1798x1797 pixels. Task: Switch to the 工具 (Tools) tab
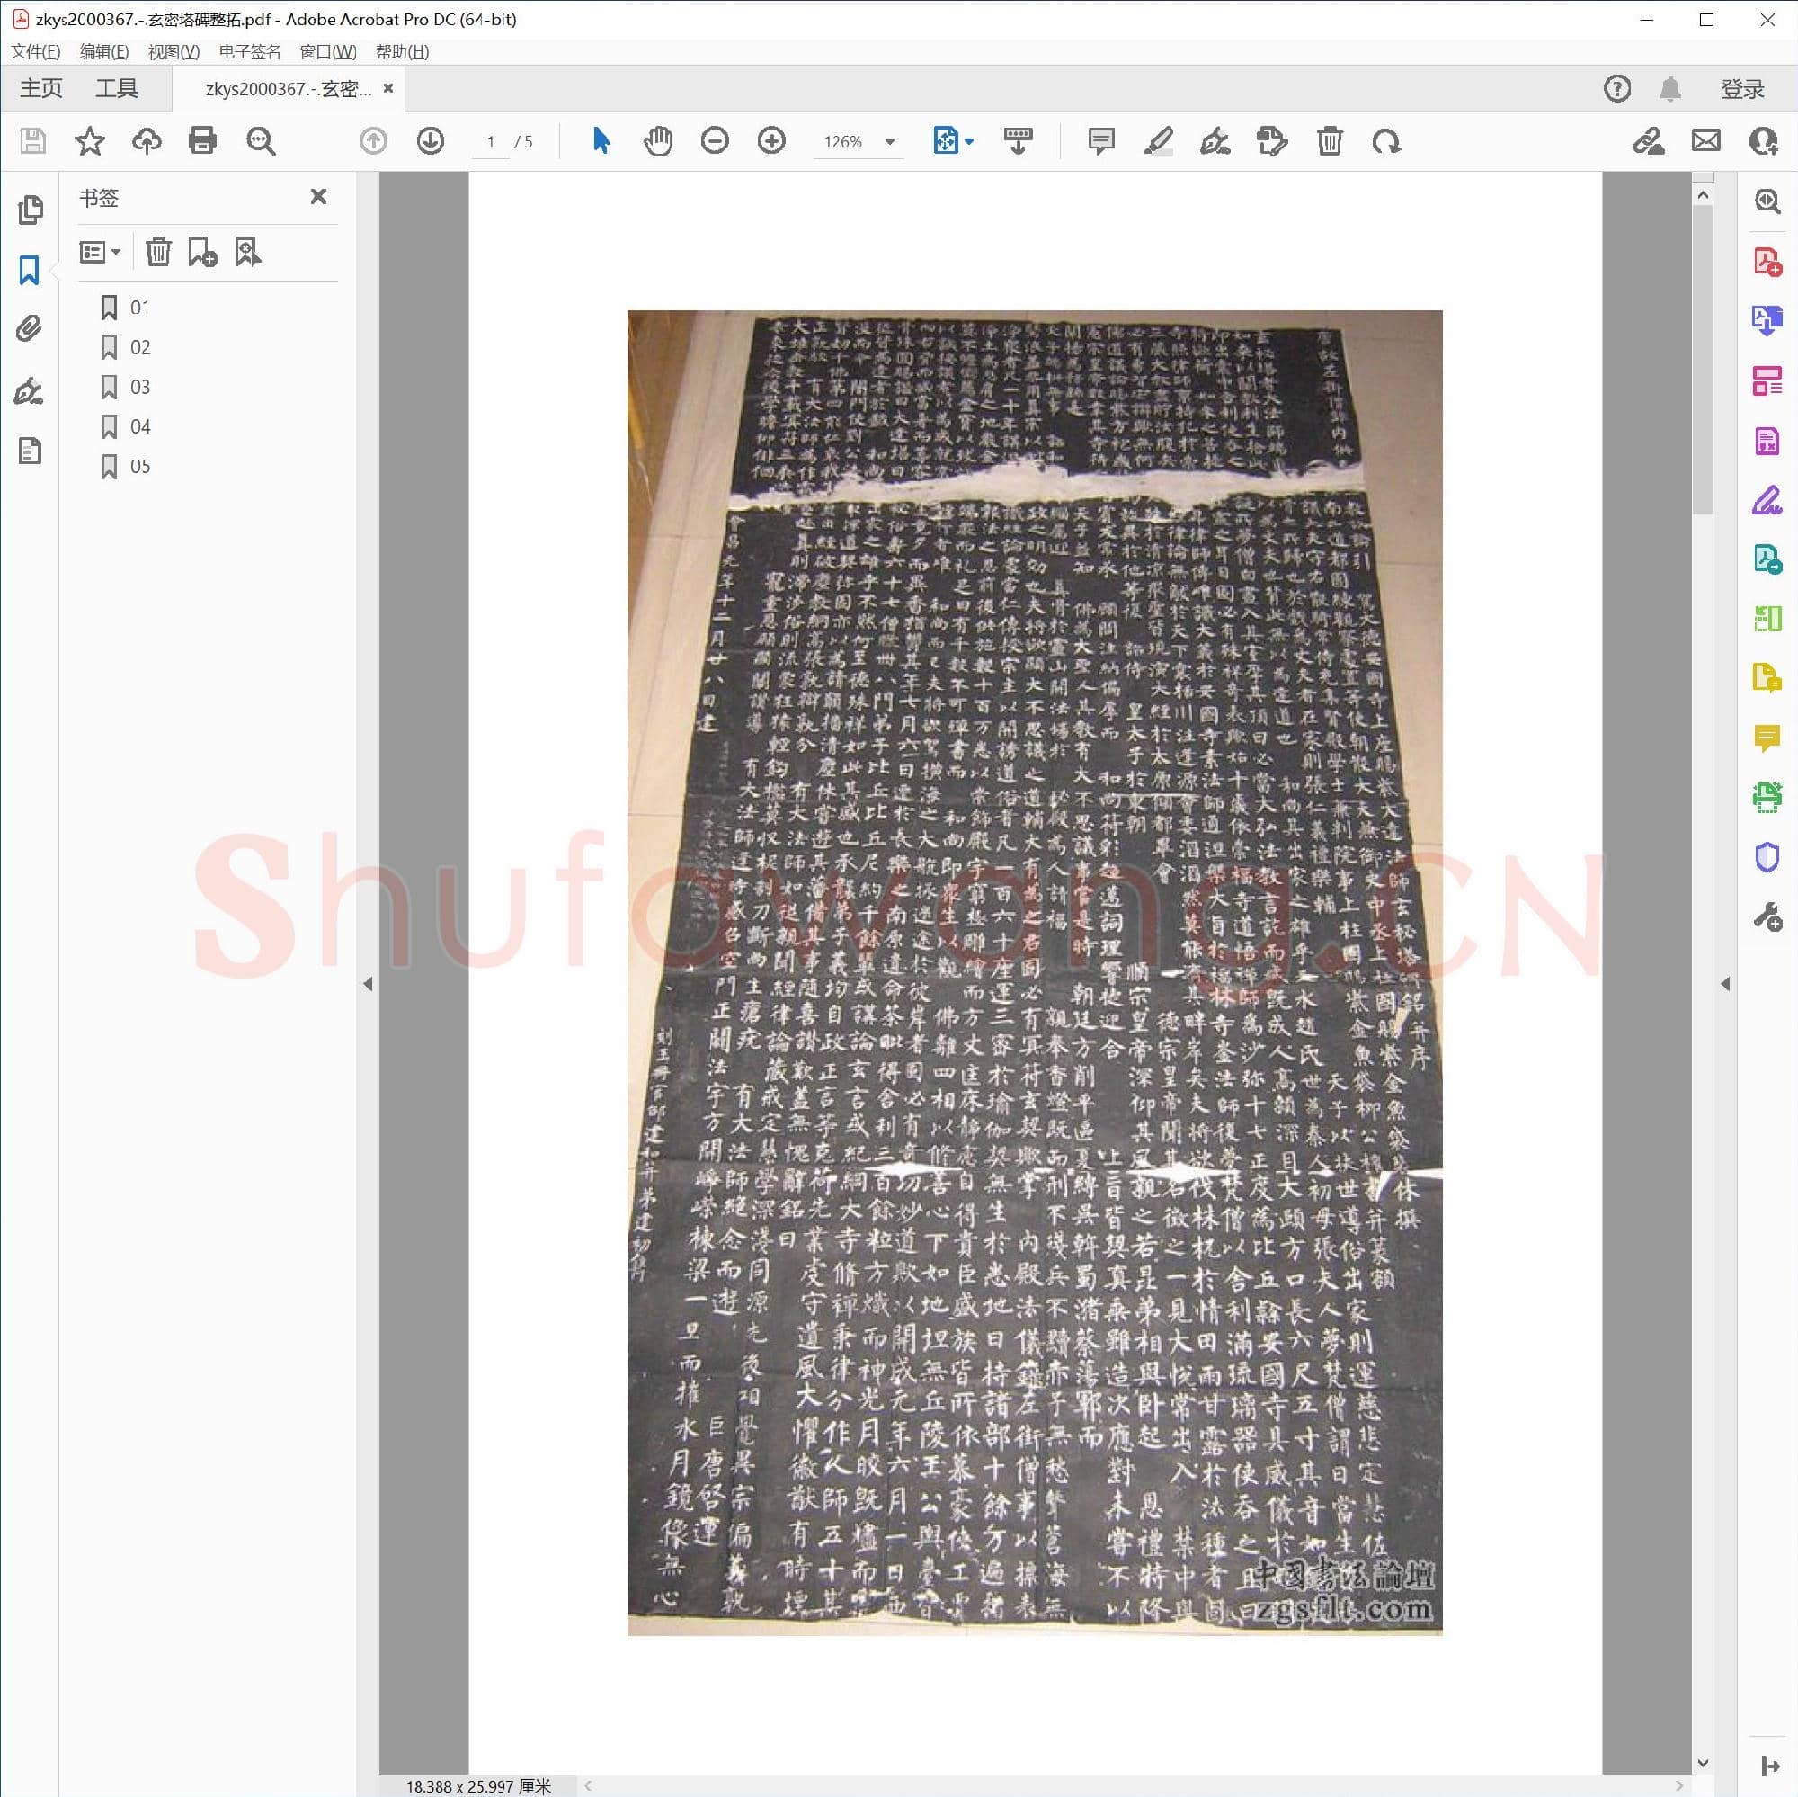pyautogui.click(x=116, y=88)
